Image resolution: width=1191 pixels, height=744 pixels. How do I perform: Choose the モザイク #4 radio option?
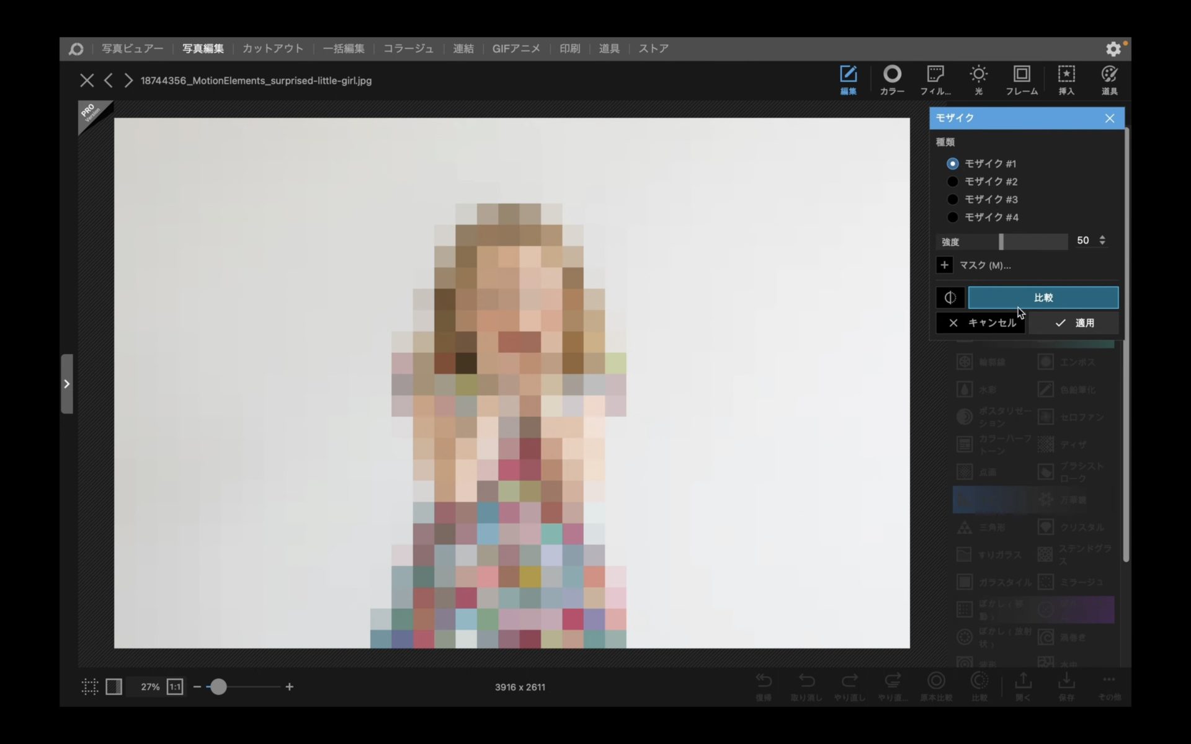coord(952,218)
